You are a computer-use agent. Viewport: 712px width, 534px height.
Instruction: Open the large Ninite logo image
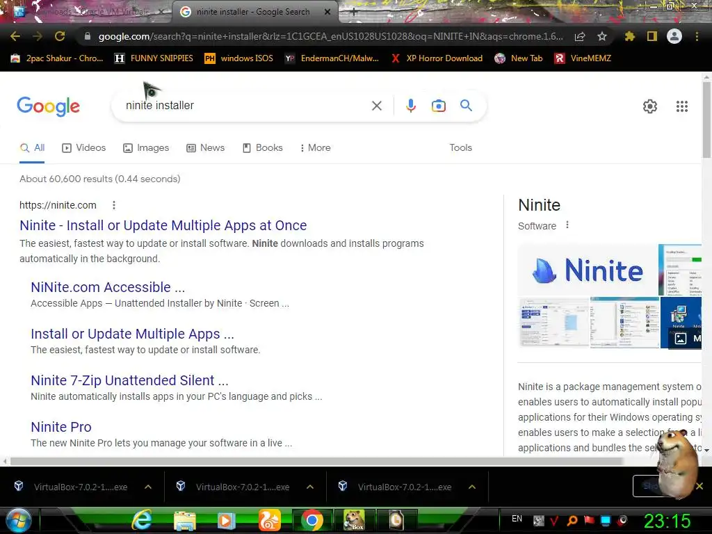[x=588, y=270]
